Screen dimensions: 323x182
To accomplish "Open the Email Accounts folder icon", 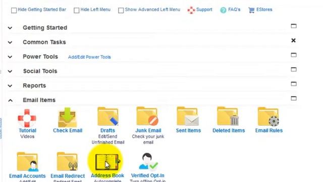I will tap(28, 162).
